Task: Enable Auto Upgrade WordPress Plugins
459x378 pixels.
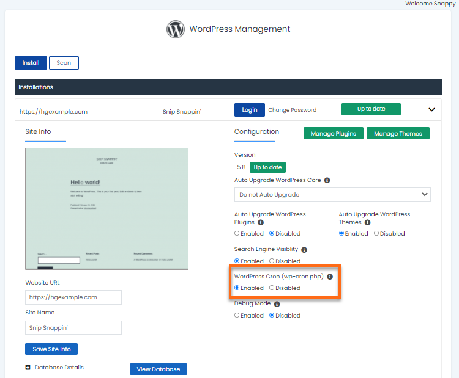Action: point(237,233)
